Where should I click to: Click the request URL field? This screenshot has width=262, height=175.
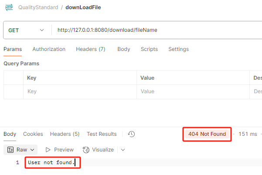coord(157,30)
